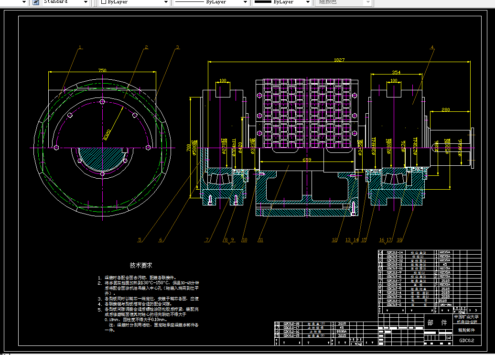Click part callout number 4 label

click(432, 47)
